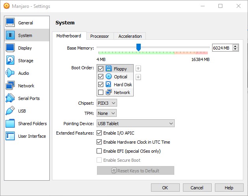Select User Interface label in sidebar
The image size is (248, 196).
[x=32, y=136]
